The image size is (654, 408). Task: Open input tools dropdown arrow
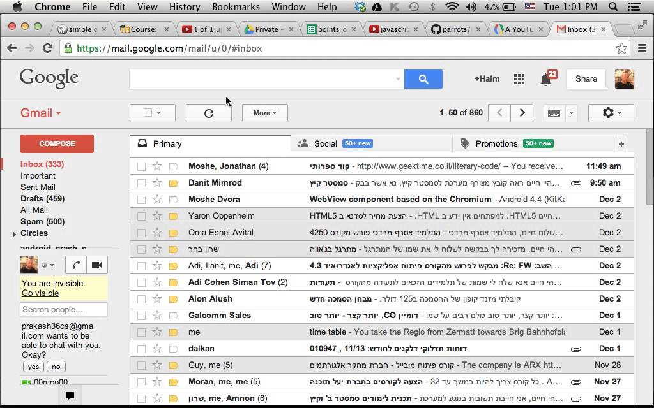pos(572,113)
